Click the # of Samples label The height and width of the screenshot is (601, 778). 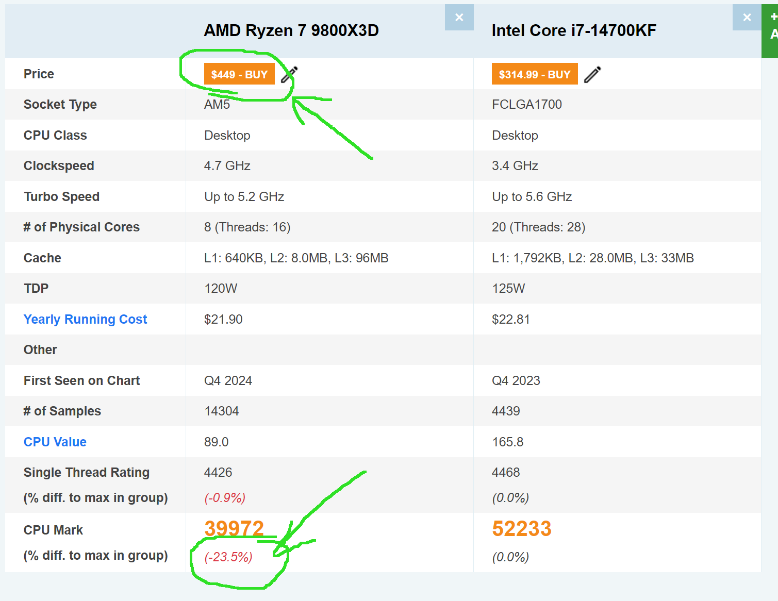pos(62,411)
